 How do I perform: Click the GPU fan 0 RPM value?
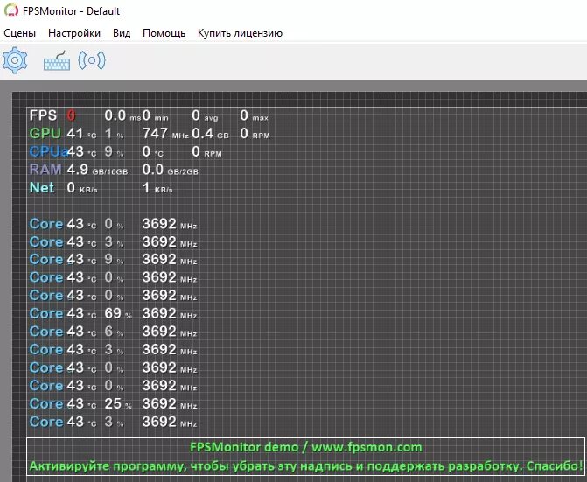click(255, 134)
